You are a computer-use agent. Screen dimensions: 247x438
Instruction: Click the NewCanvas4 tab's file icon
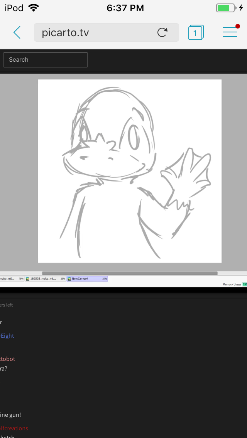pos(69,278)
